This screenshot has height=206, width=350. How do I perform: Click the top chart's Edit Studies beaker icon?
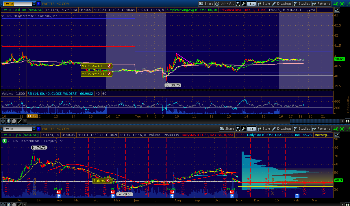(x=238, y=4)
